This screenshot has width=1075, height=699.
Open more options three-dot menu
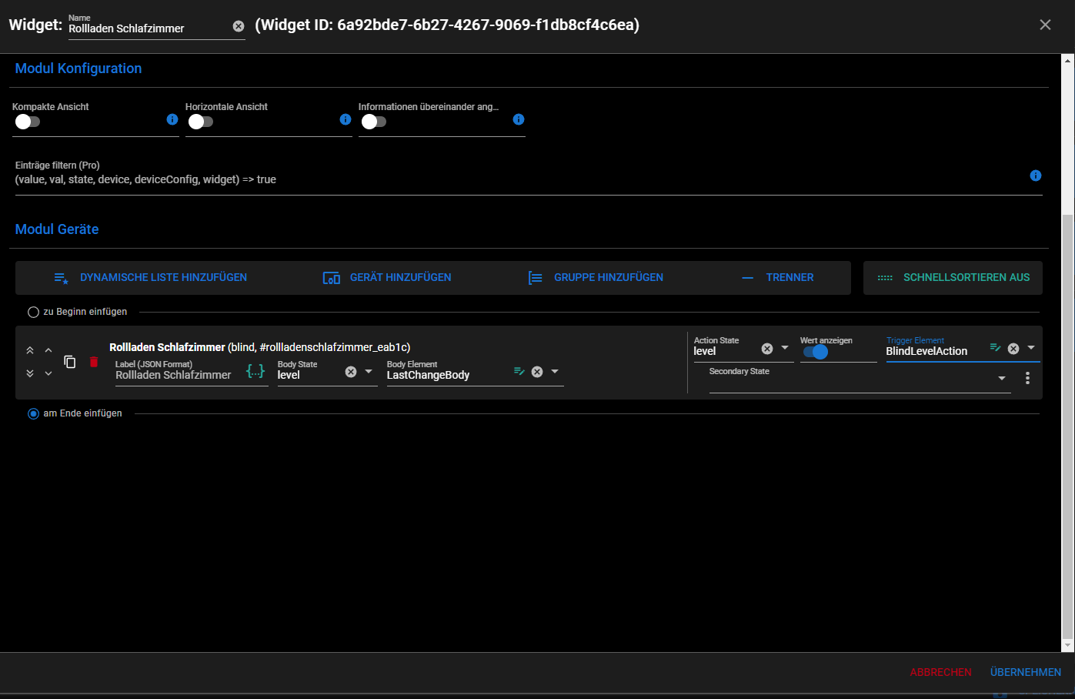click(1027, 378)
